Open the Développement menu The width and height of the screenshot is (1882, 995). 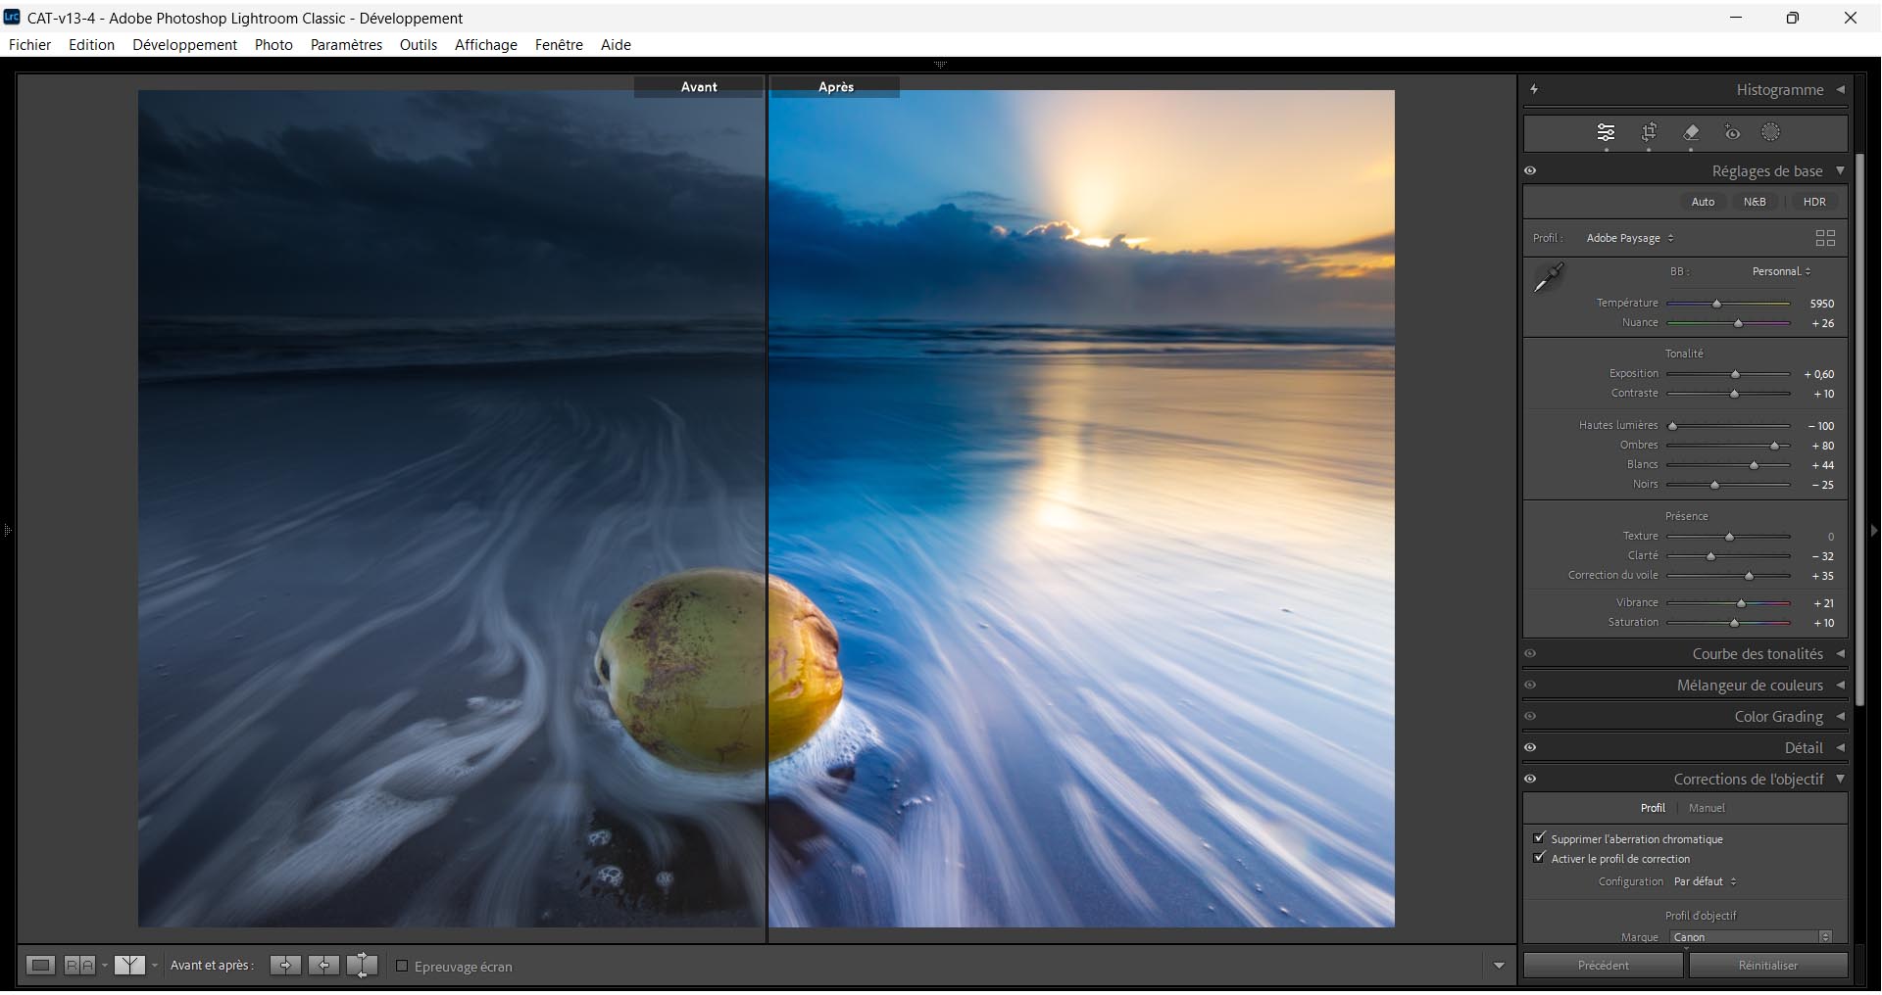pos(184,45)
